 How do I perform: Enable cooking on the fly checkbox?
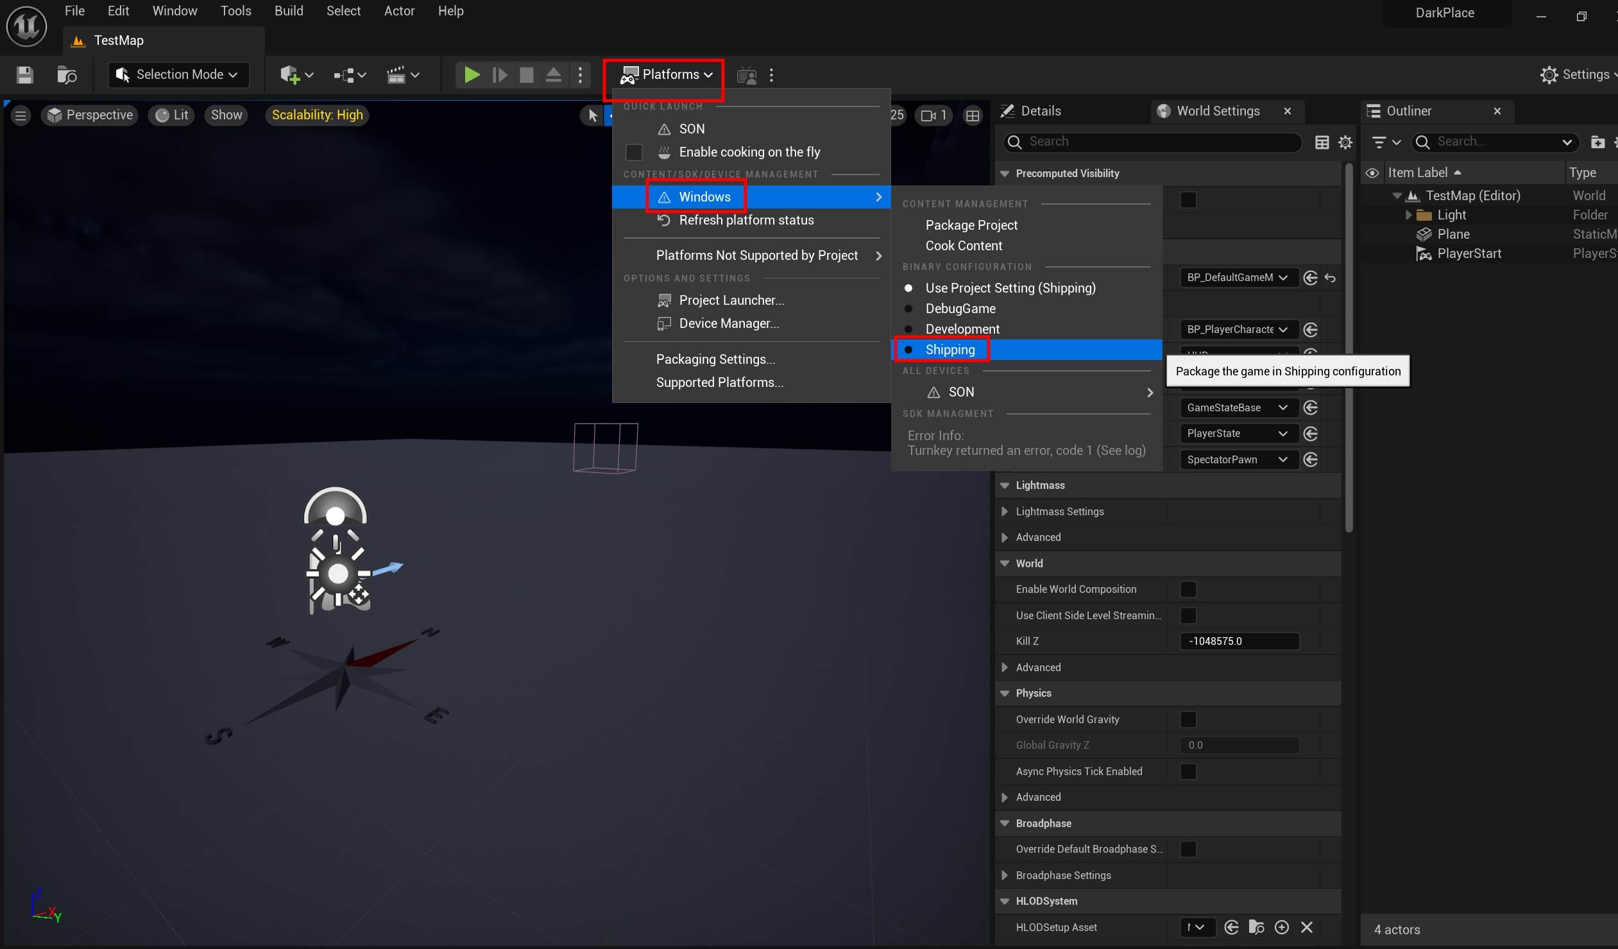pyautogui.click(x=634, y=152)
